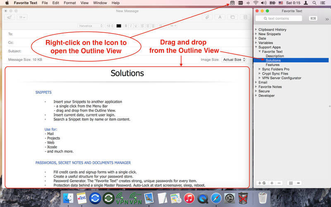
Task: Click the PASSWORDS, SECRET NOTES AND DOCUMENTS MANAGER heading
Action: 83,163
